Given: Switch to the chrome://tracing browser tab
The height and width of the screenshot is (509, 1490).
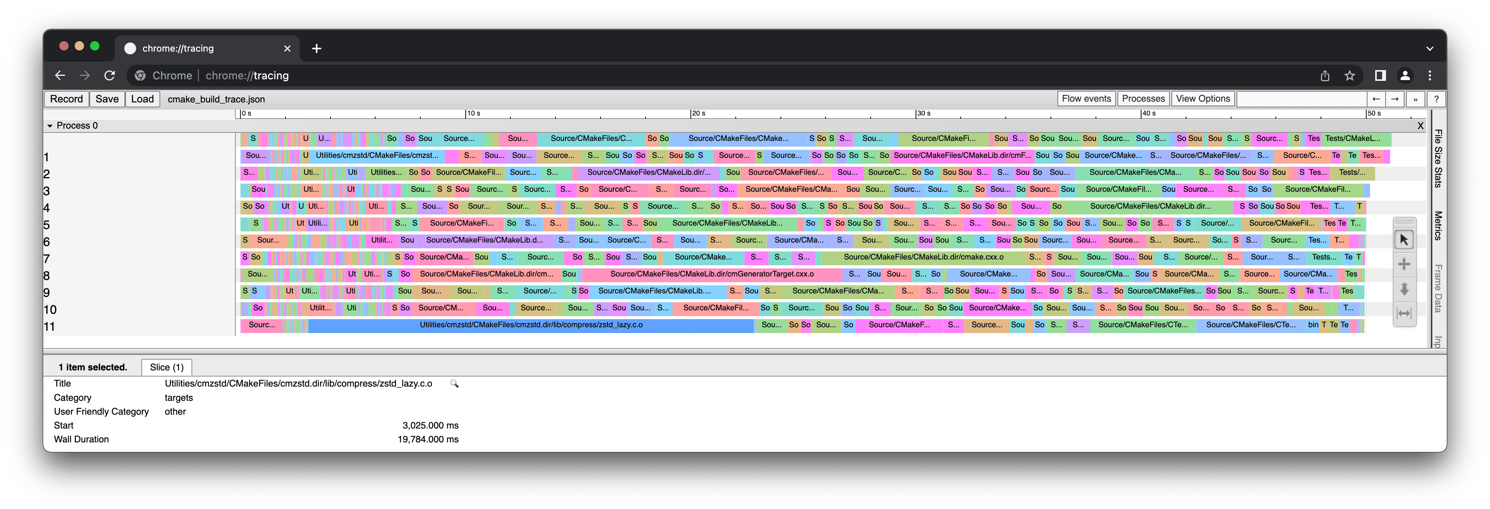Looking at the screenshot, I should (x=207, y=49).
